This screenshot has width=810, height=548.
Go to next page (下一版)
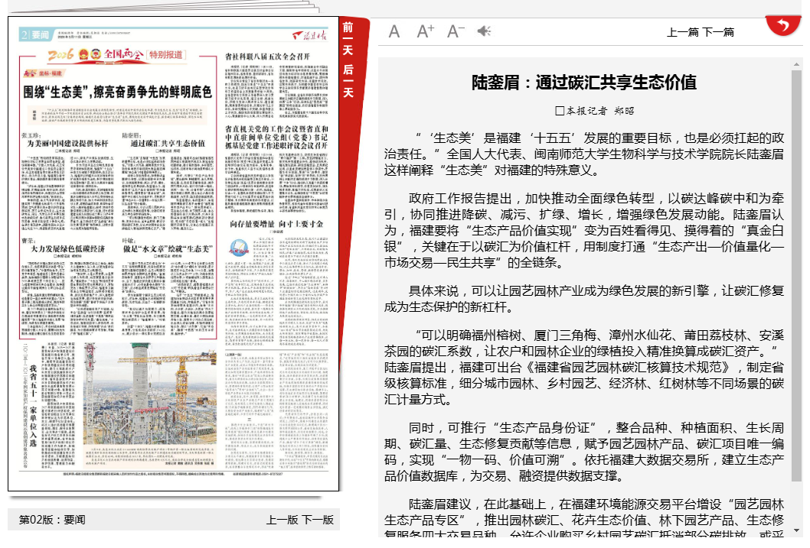(x=318, y=520)
